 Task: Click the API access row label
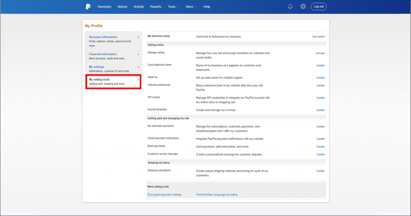(154, 97)
